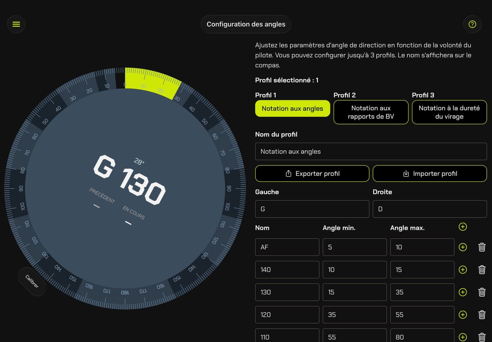Add a row after the AF row
Viewport: 492px width, 342px height.
pyautogui.click(x=462, y=247)
